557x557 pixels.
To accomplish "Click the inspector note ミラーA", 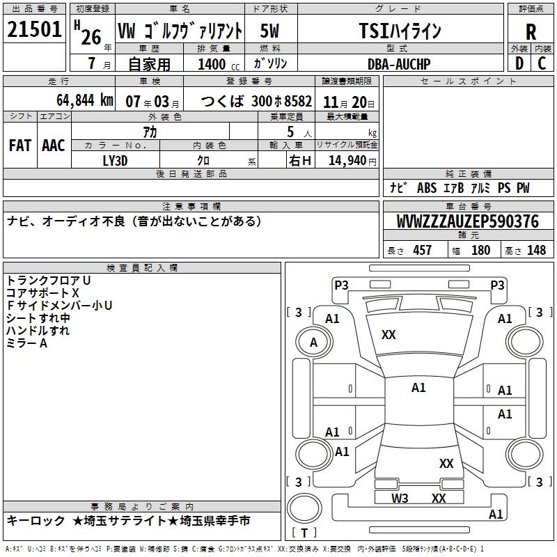I will (x=26, y=344).
